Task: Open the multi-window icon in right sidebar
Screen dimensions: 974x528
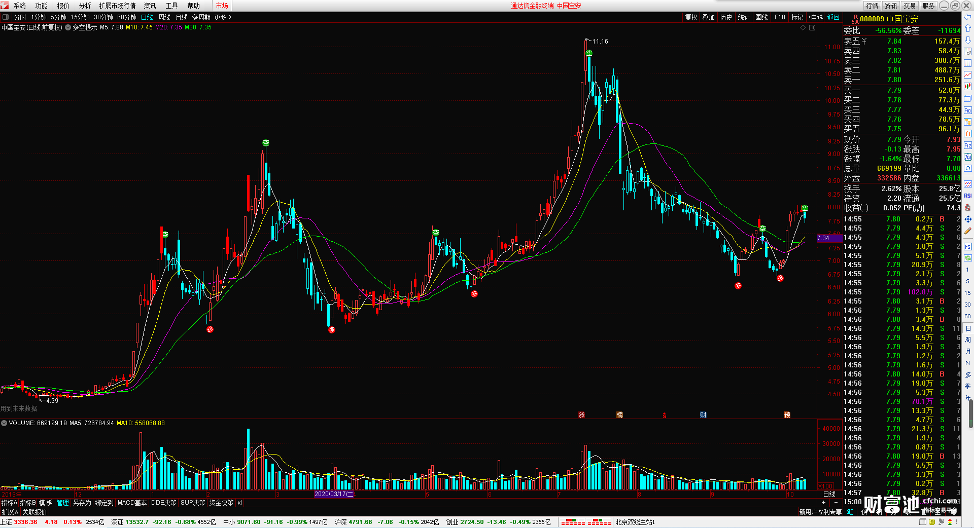Action: (x=968, y=98)
